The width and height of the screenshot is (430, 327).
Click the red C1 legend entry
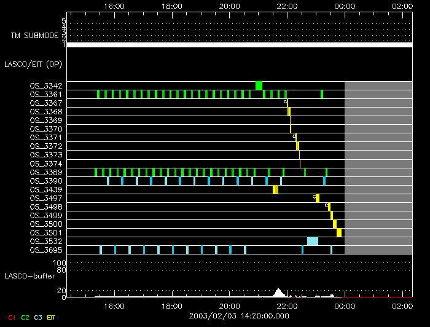tap(11, 317)
